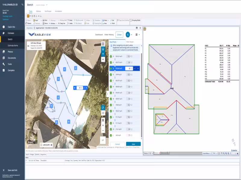Click the rotate icon on the map
The height and width of the screenshot is (180, 241).
tap(103, 108)
